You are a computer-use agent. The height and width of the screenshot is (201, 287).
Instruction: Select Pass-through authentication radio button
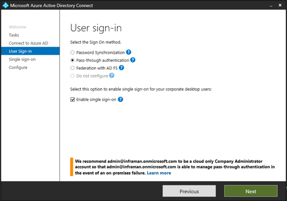click(x=72, y=60)
